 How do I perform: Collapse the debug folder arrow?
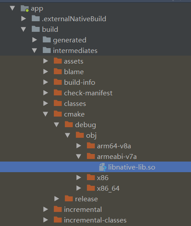point(56,124)
